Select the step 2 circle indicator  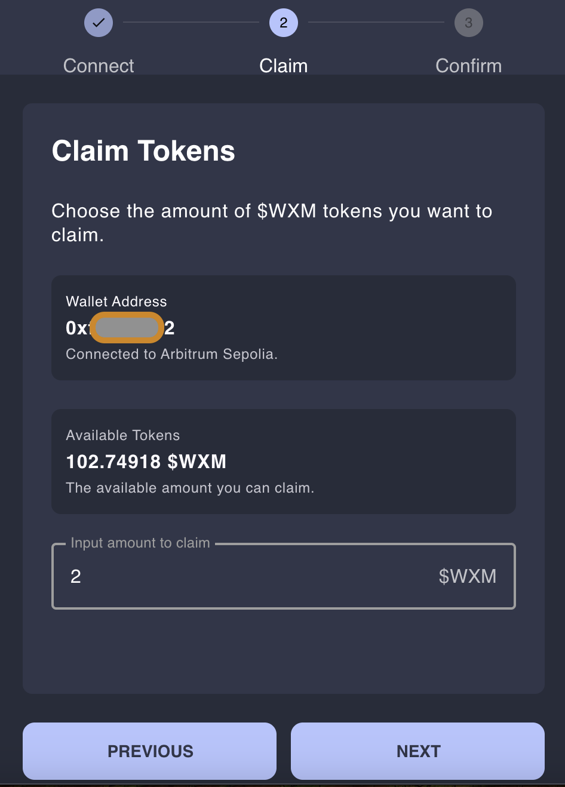283,23
